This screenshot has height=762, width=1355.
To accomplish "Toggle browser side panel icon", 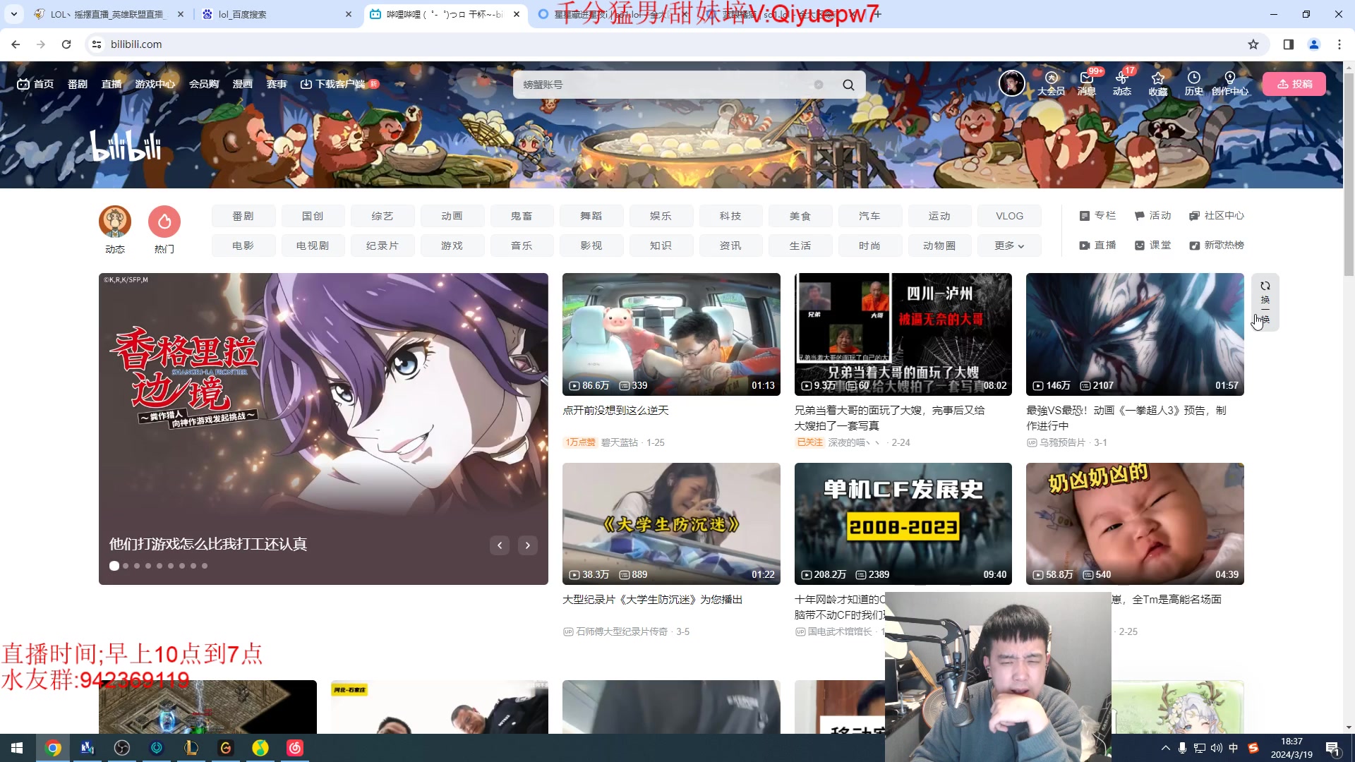I will (1289, 44).
